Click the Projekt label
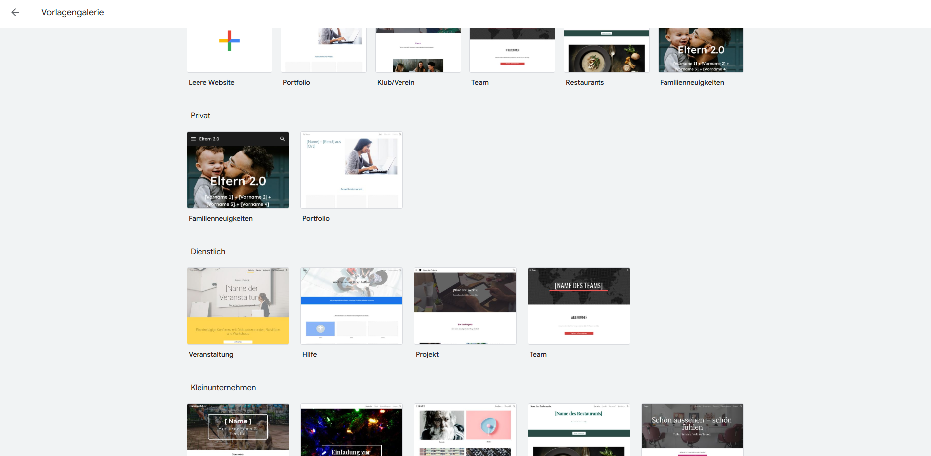 (x=427, y=355)
